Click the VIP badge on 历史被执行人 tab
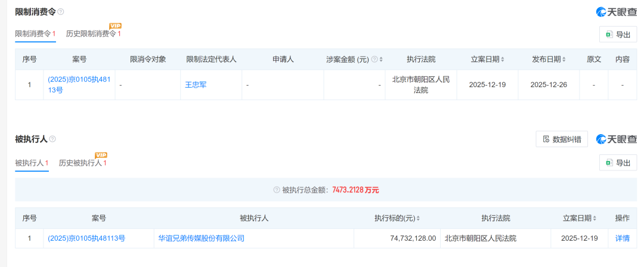Image resolution: width=644 pixels, height=267 pixels. (x=101, y=155)
